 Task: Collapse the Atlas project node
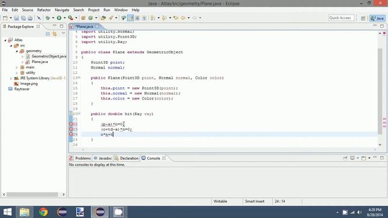[5, 40]
